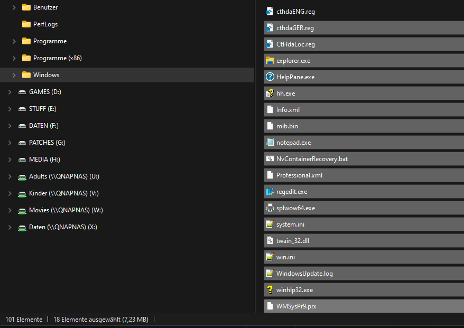Click the Info.xml document icon
The image size is (464, 328).
coord(270,110)
